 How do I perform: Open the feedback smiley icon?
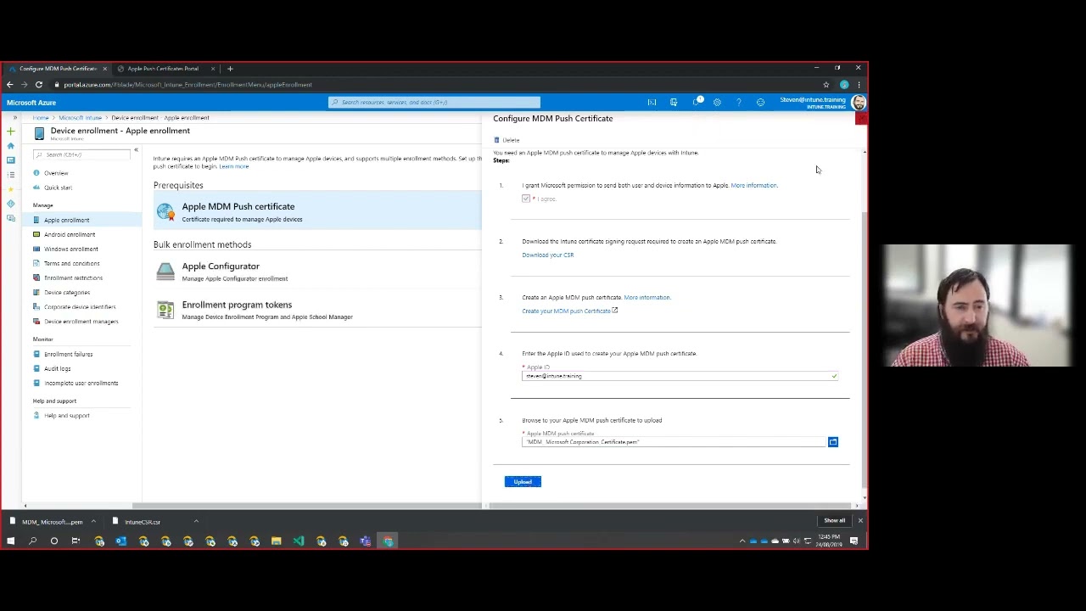(x=760, y=103)
